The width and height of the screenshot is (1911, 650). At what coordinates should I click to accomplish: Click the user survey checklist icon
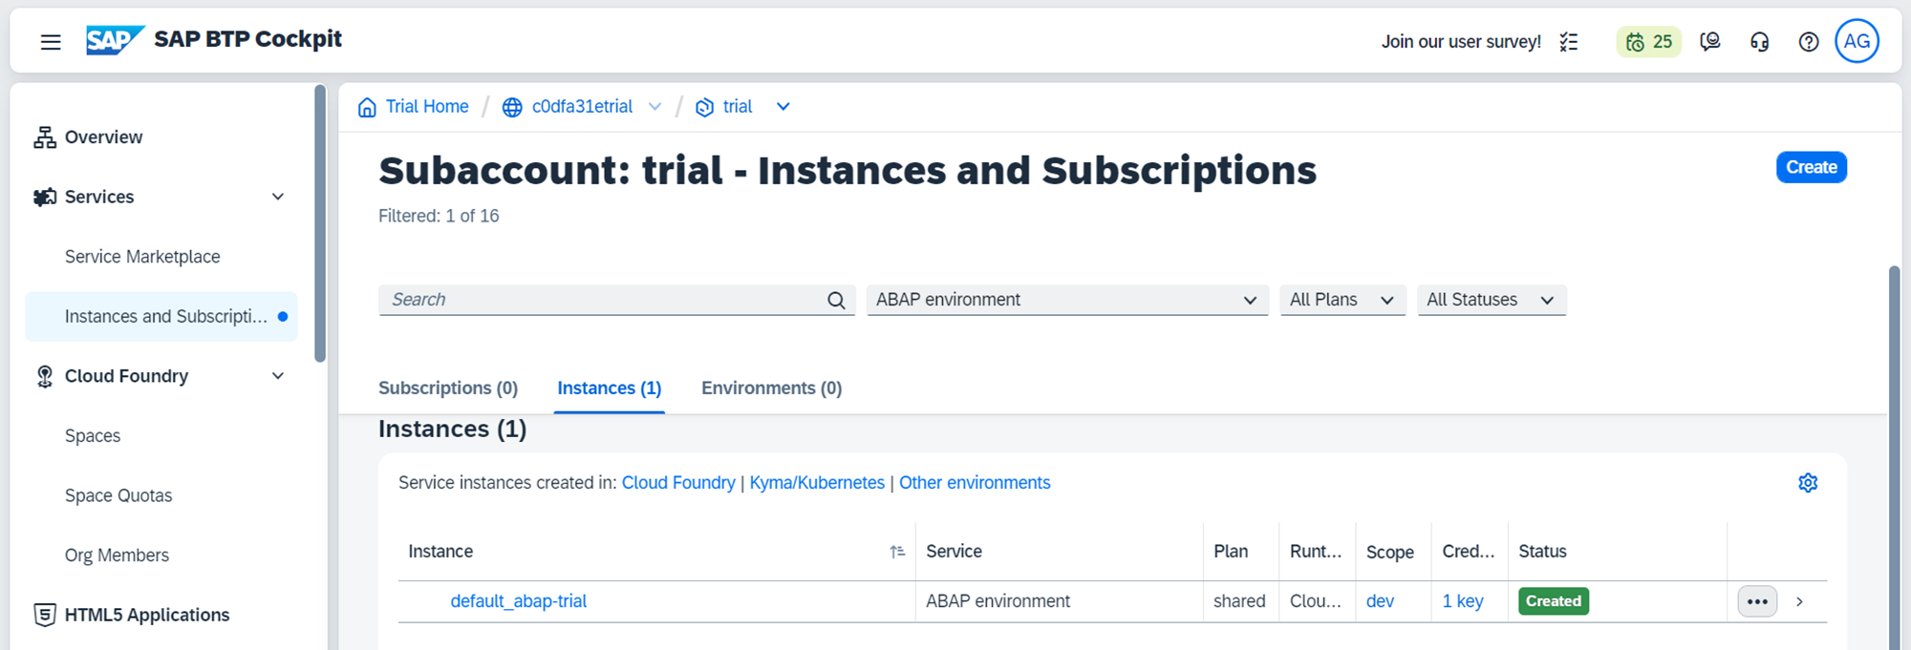coord(1568,42)
